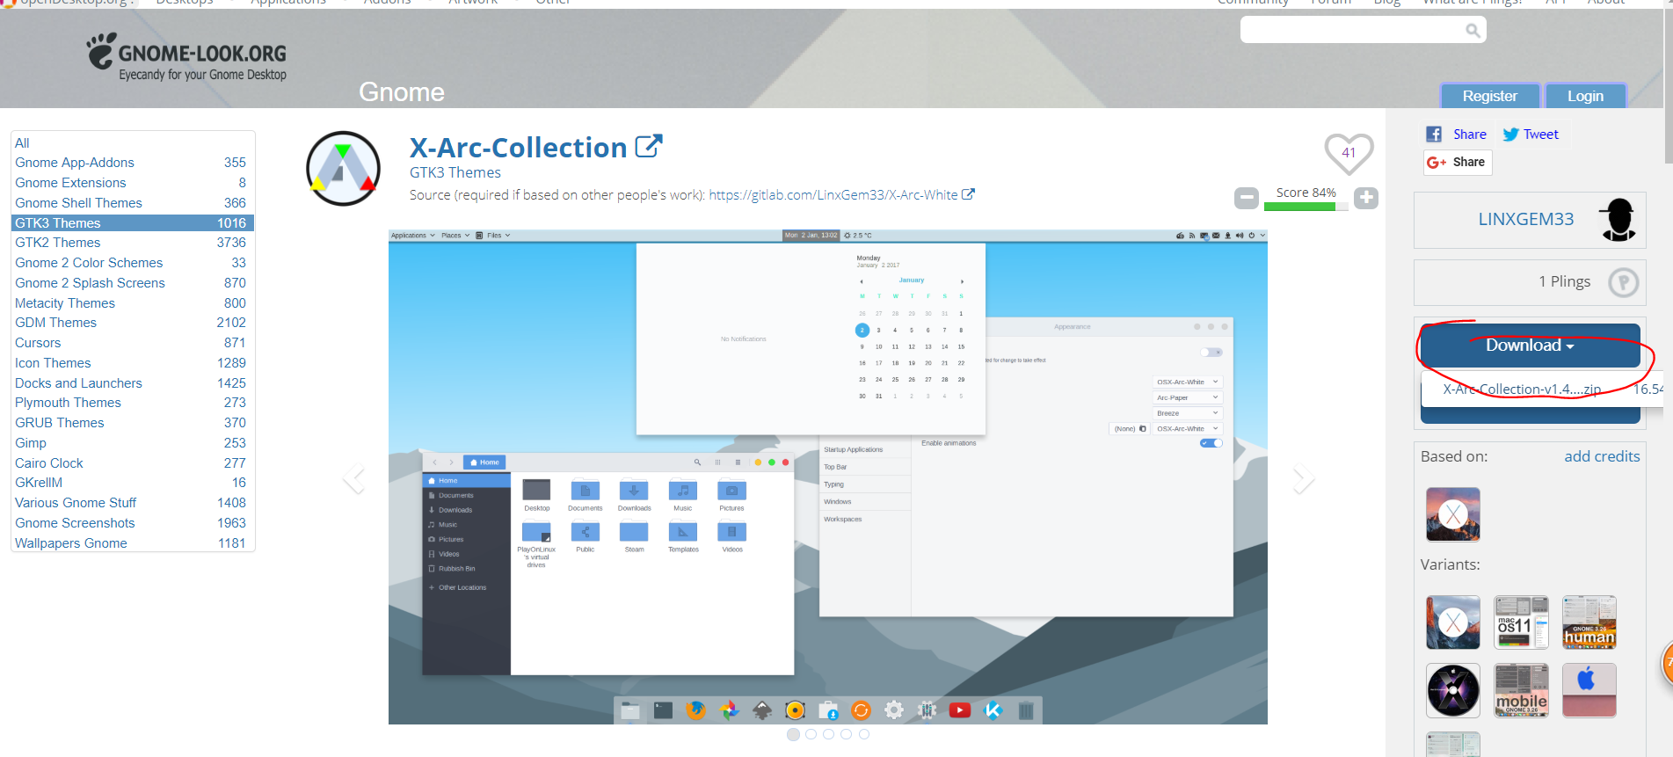Image resolution: width=1673 pixels, height=757 pixels.
Task: Go to previous screenshot with left arrow
Action: tap(354, 478)
